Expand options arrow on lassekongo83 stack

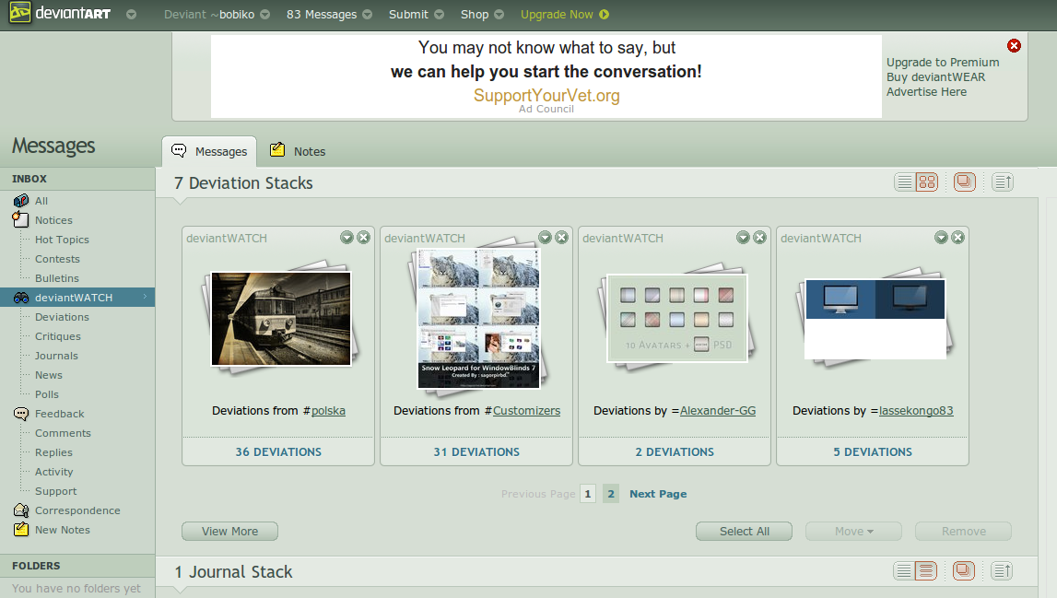(941, 238)
